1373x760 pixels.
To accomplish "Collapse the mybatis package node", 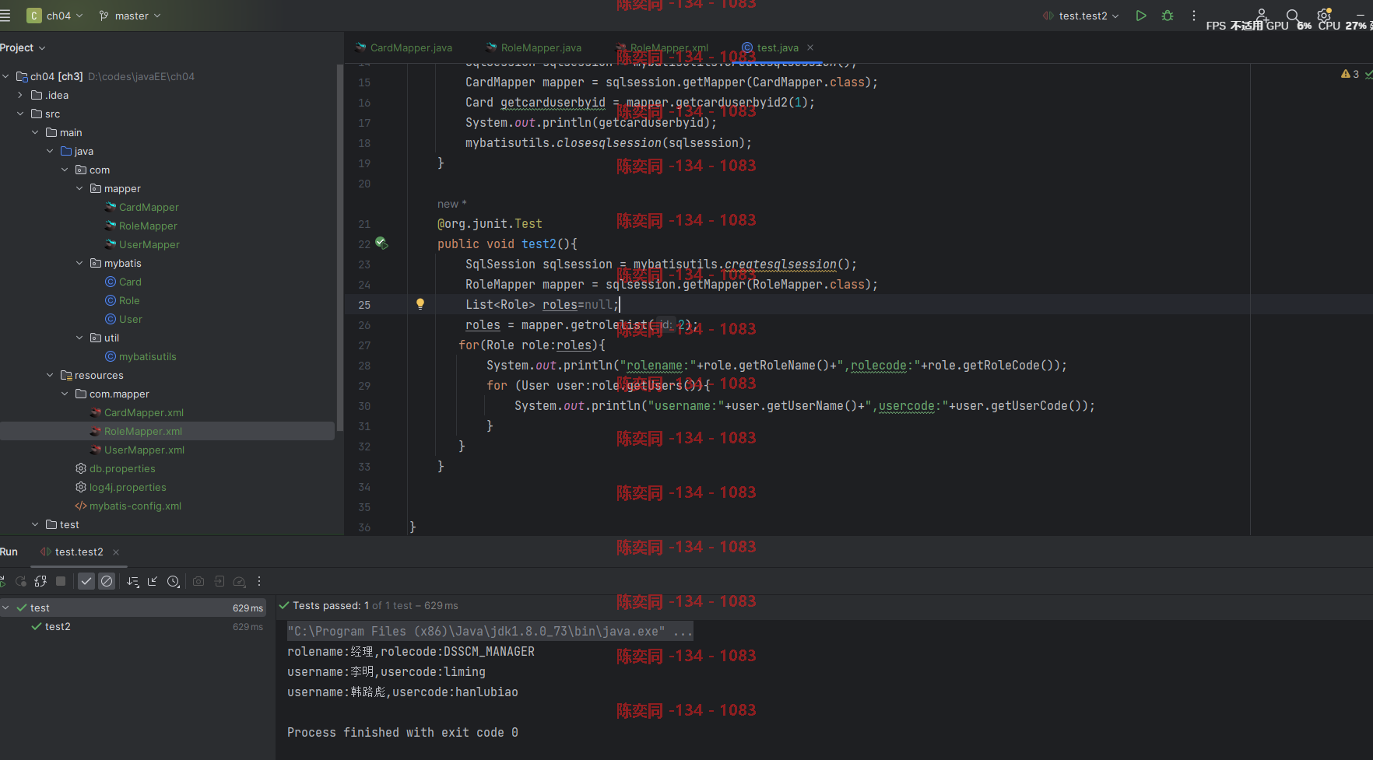I will pyautogui.click(x=79, y=263).
